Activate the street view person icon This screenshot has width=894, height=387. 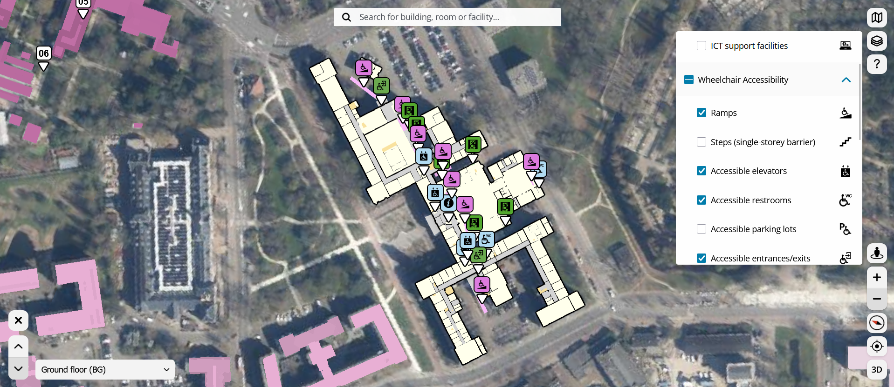[x=877, y=254]
